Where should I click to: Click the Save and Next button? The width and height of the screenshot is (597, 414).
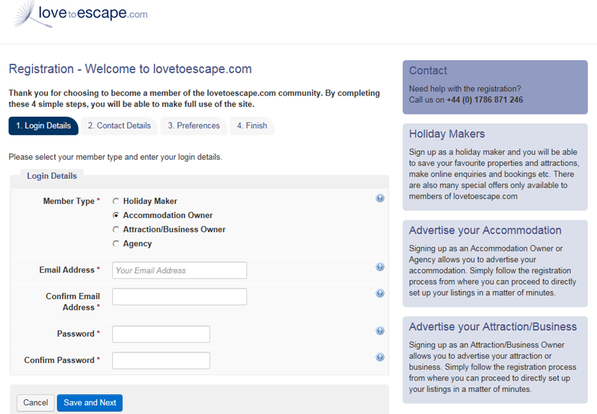pos(90,402)
